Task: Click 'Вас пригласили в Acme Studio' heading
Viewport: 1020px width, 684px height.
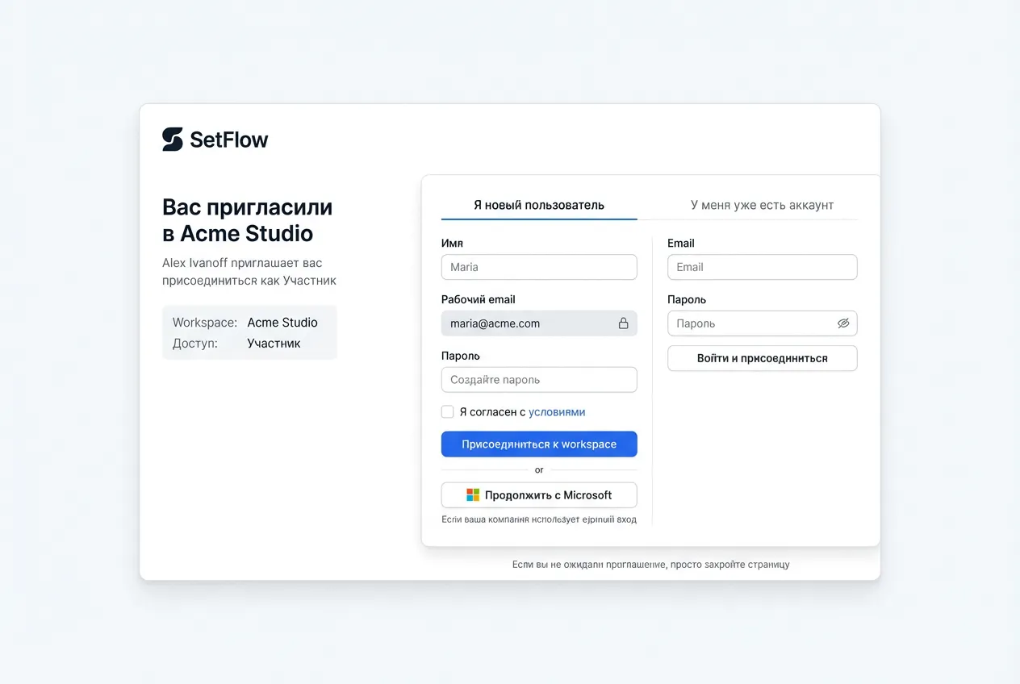Action: click(247, 220)
